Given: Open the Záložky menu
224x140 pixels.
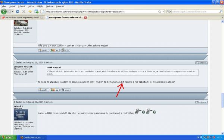Looking at the screenshot, I should 40,6.
